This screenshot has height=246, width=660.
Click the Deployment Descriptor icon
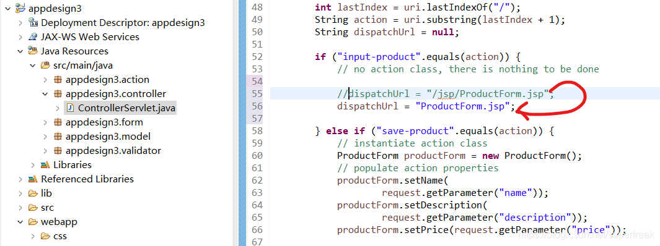point(33,23)
